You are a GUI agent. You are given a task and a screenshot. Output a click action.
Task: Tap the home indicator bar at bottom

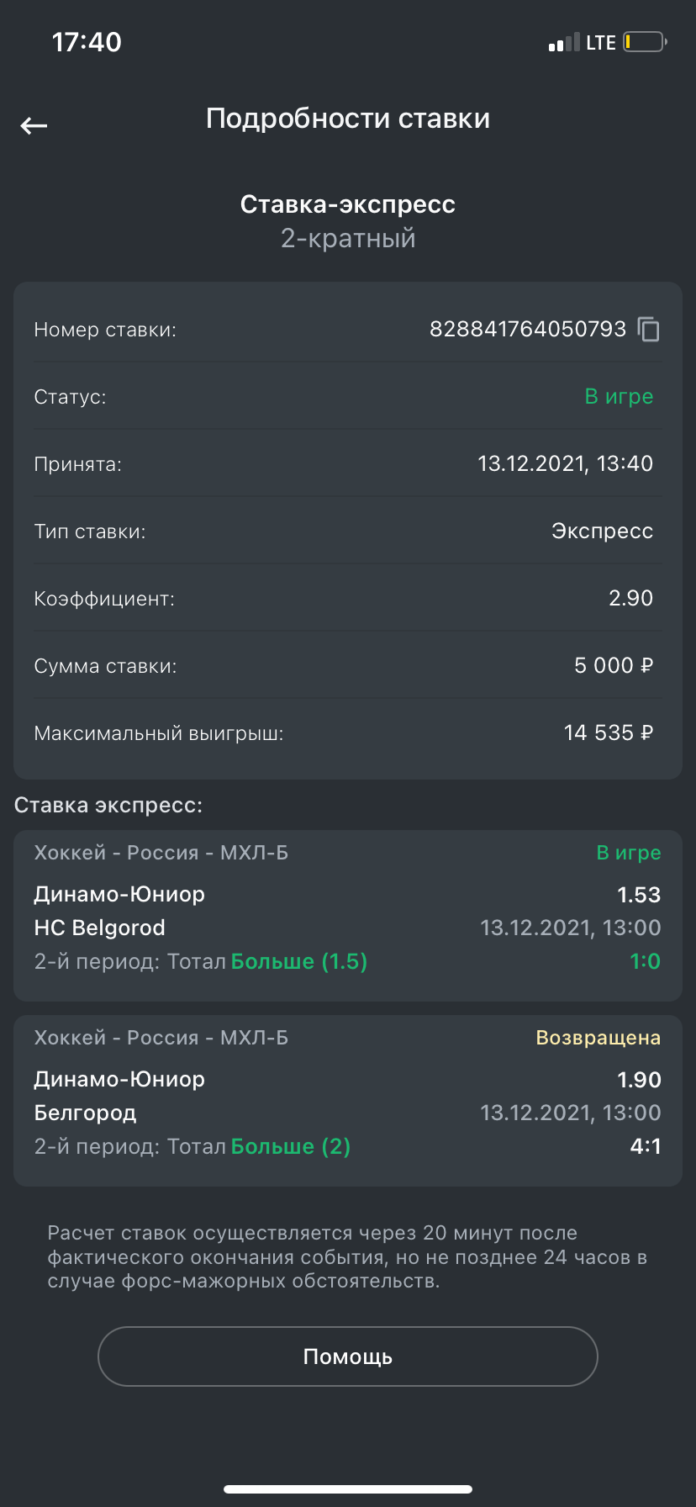pos(348,1489)
